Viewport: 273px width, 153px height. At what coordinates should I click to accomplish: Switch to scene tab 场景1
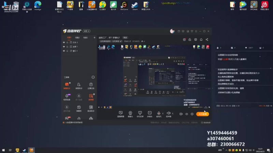(69, 37)
